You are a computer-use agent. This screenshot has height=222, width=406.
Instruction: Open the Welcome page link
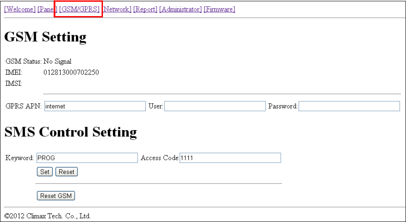click(x=20, y=9)
